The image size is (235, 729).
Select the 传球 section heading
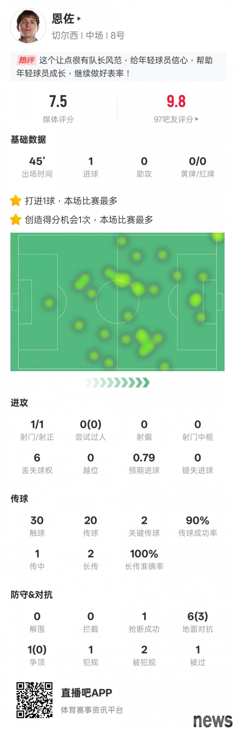pos(19,499)
